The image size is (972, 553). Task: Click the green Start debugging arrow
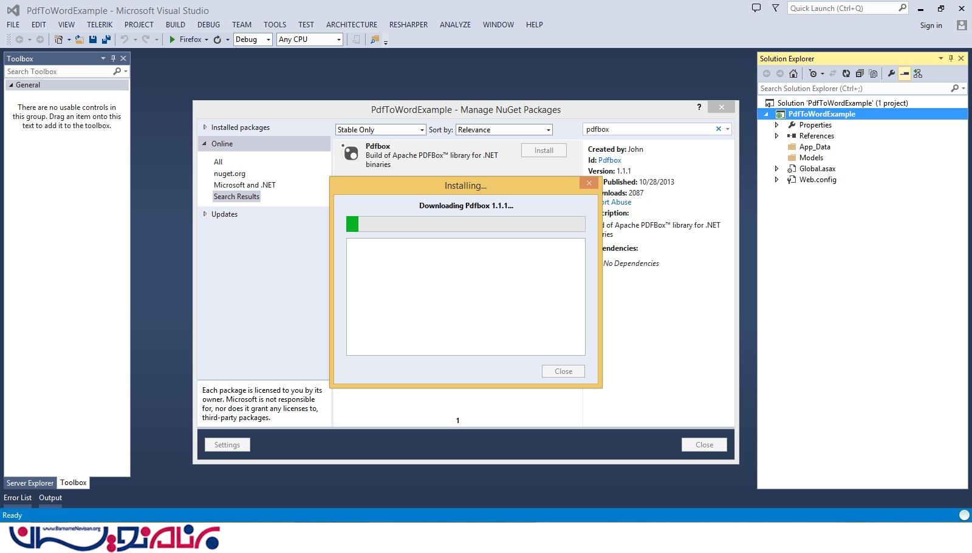173,39
